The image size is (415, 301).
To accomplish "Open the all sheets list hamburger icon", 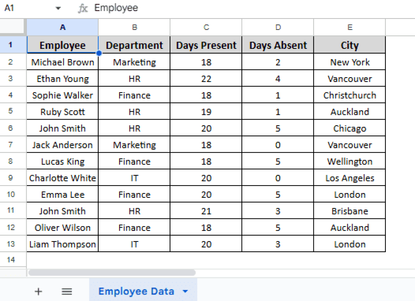I will coord(66,292).
